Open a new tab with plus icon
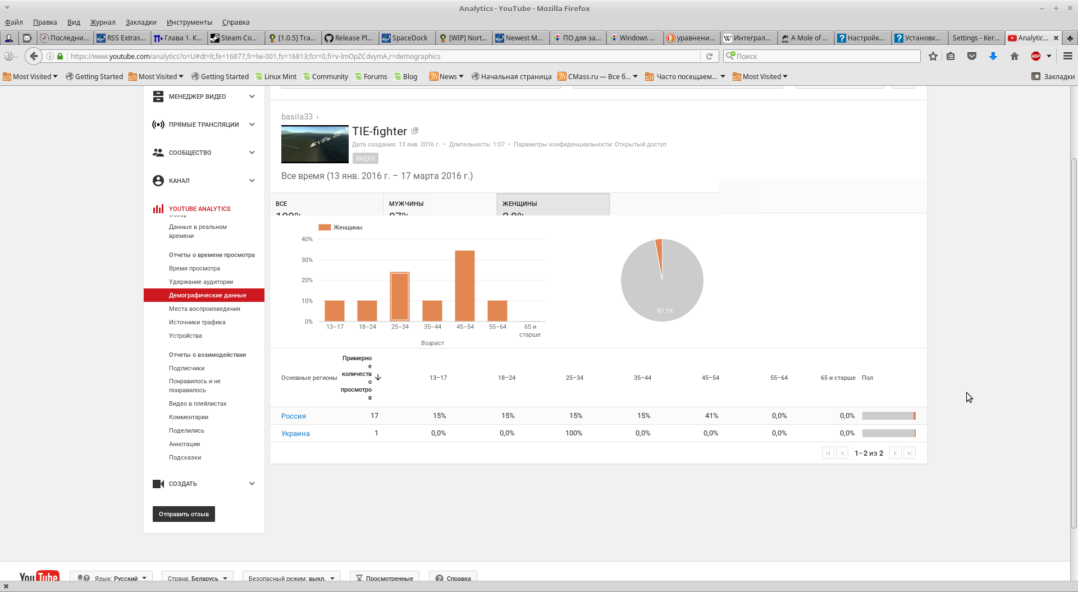The width and height of the screenshot is (1078, 592). pos(1070,38)
